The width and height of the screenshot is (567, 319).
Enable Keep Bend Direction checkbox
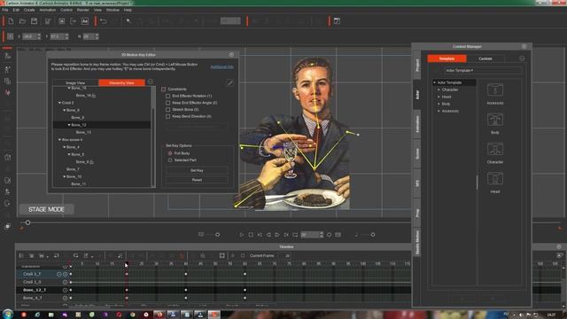pyautogui.click(x=167, y=116)
